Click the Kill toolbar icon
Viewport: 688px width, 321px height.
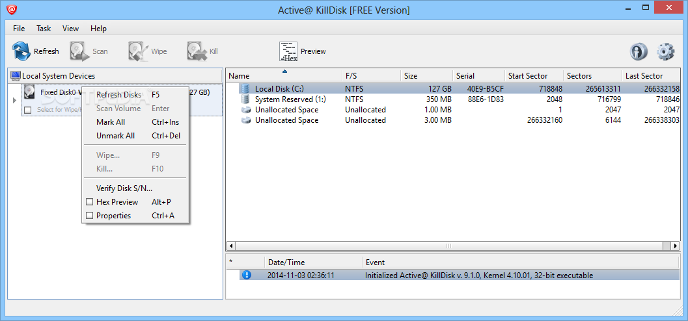click(197, 51)
